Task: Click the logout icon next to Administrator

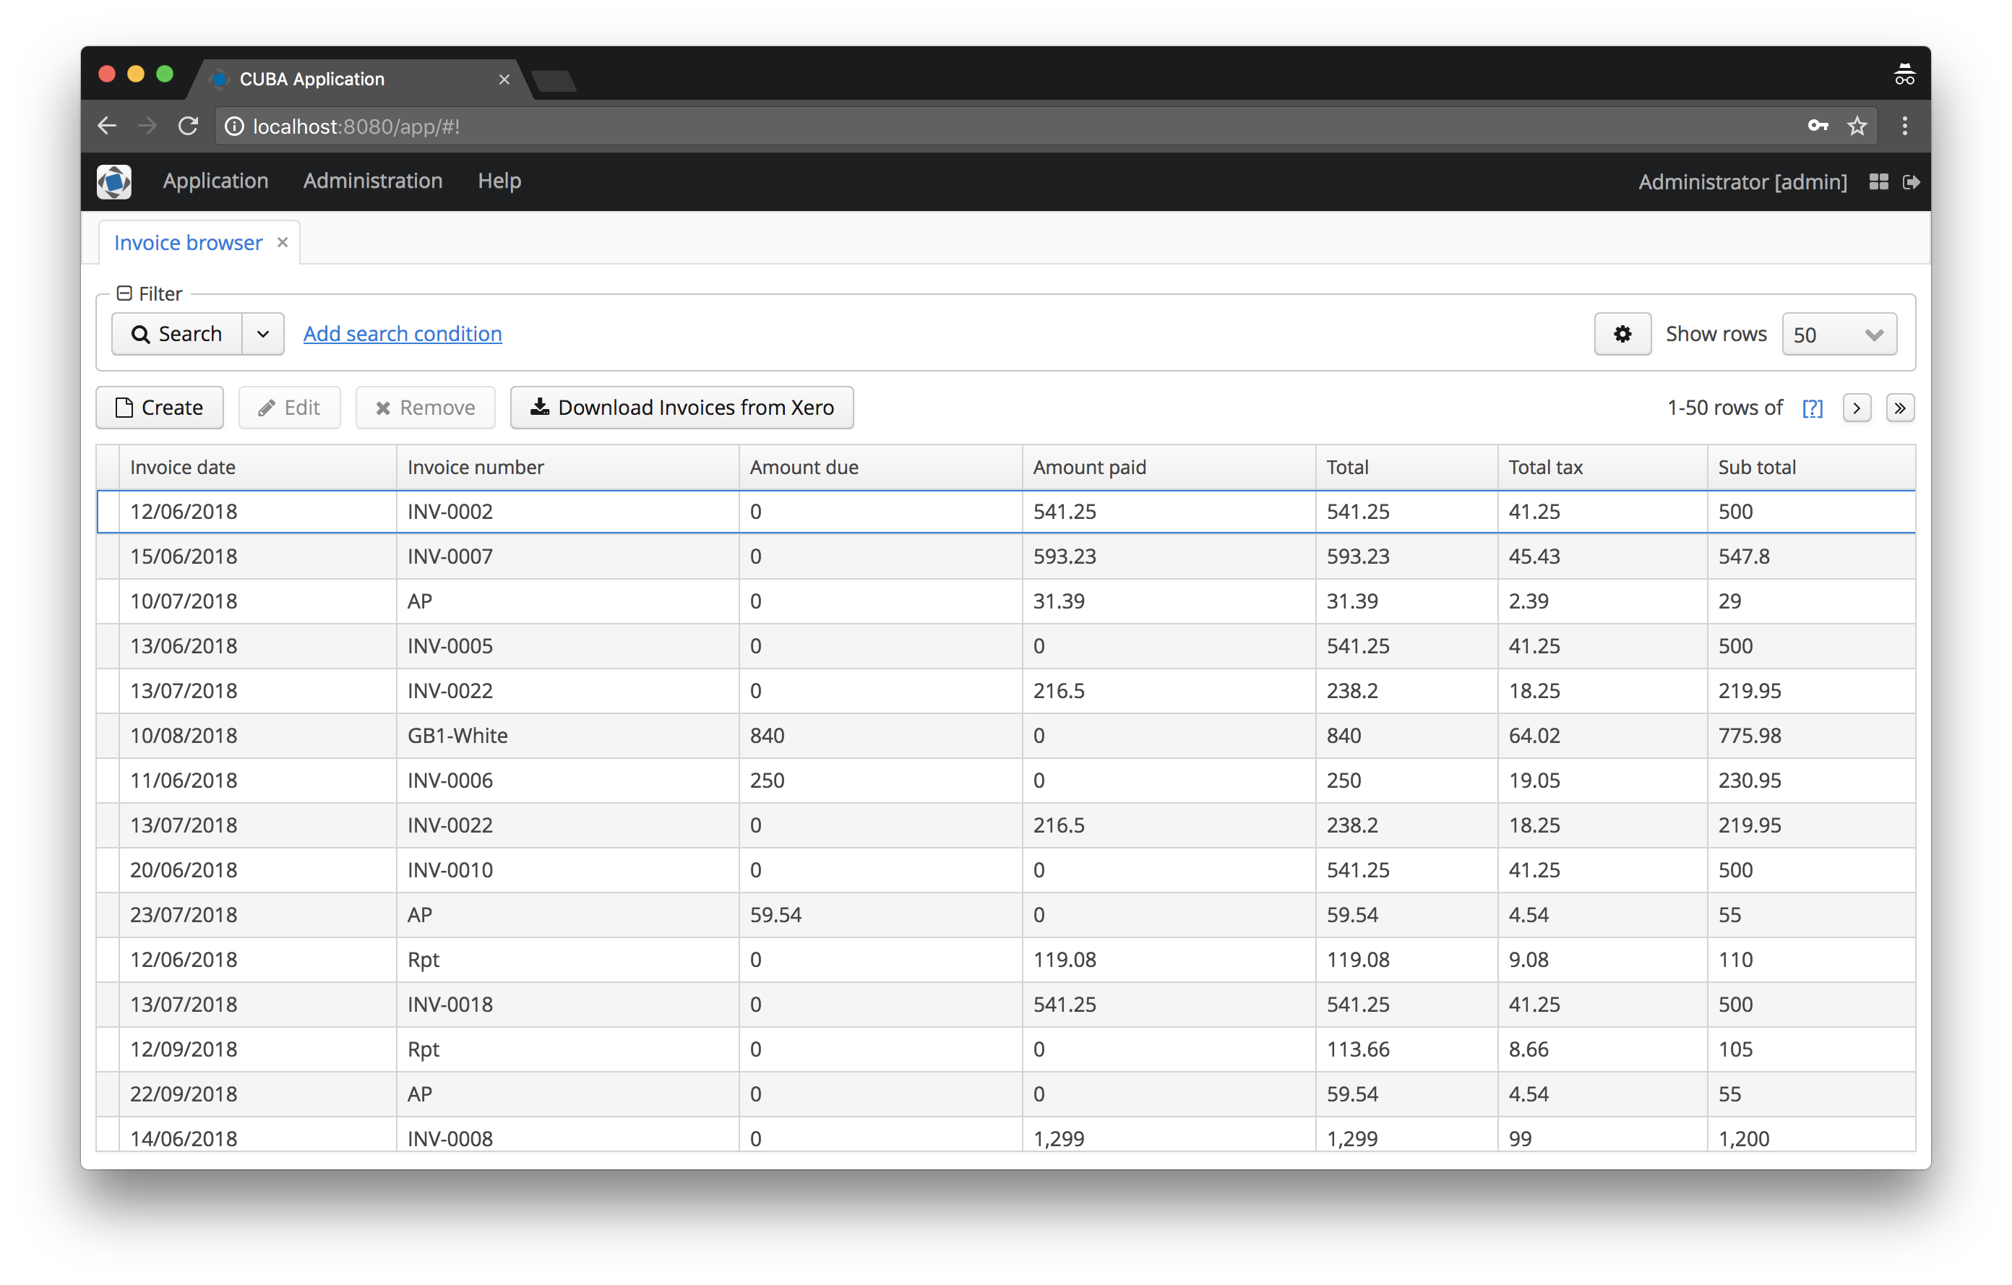Action: pos(1911,182)
